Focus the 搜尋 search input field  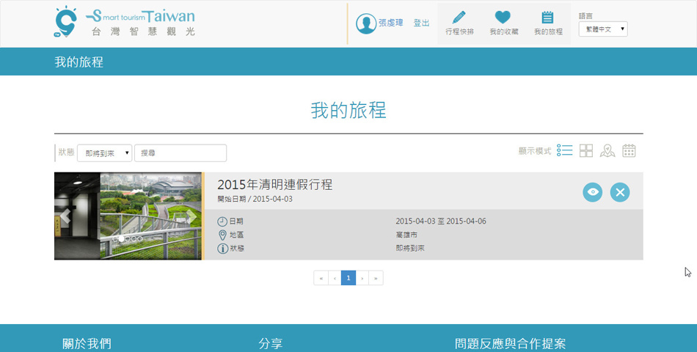180,153
